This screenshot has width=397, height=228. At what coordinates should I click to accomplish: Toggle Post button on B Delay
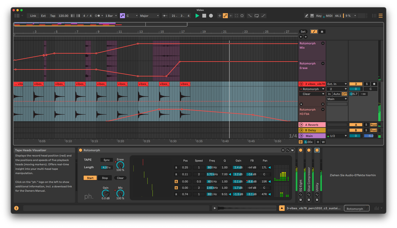(x=374, y=130)
